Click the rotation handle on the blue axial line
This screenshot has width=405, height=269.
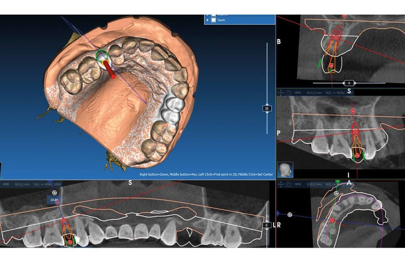point(290,215)
